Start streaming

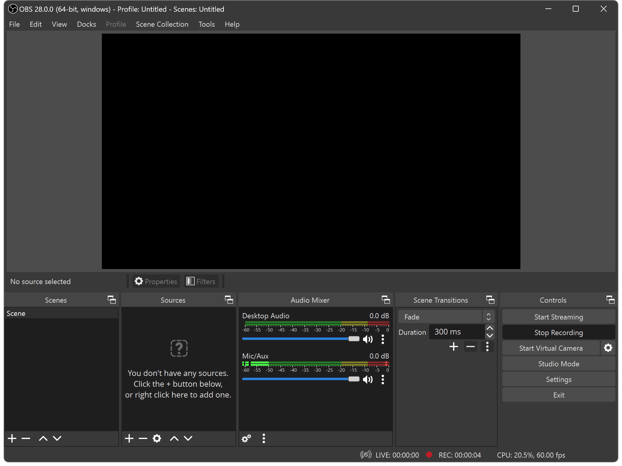(558, 317)
